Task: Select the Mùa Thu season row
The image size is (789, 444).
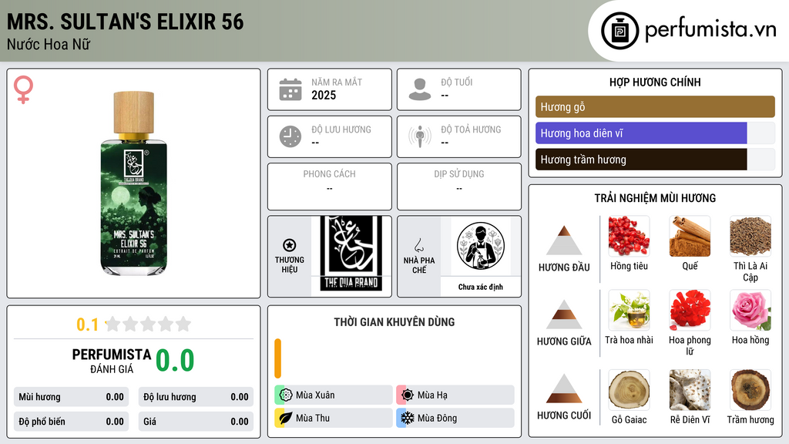Action: 334,418
